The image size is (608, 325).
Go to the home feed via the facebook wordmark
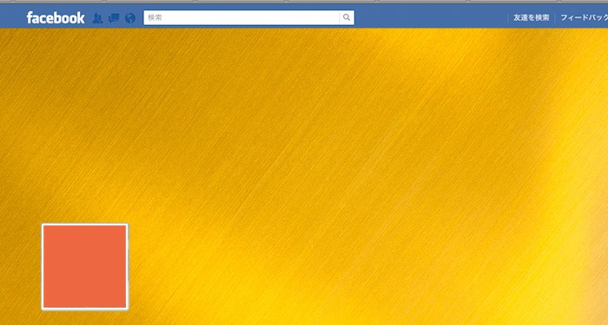pos(56,17)
